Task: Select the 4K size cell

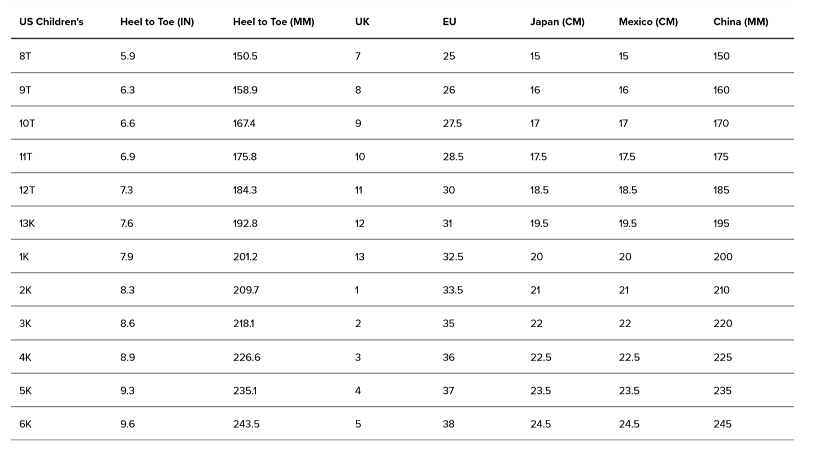Action: tap(25, 357)
